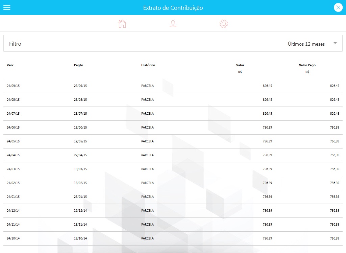Viewport: 346px width, 253px height.
Task: Open the hamburger menu
Action: (x=7, y=7)
